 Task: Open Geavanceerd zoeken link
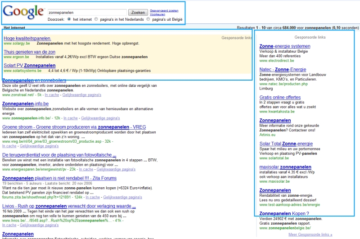pos(164,10)
